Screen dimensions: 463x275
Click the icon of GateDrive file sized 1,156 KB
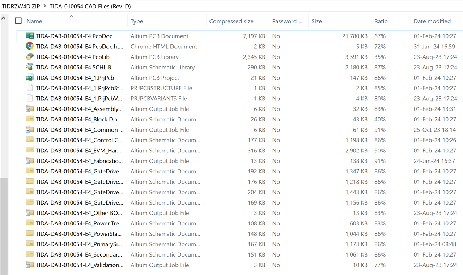pos(30,202)
